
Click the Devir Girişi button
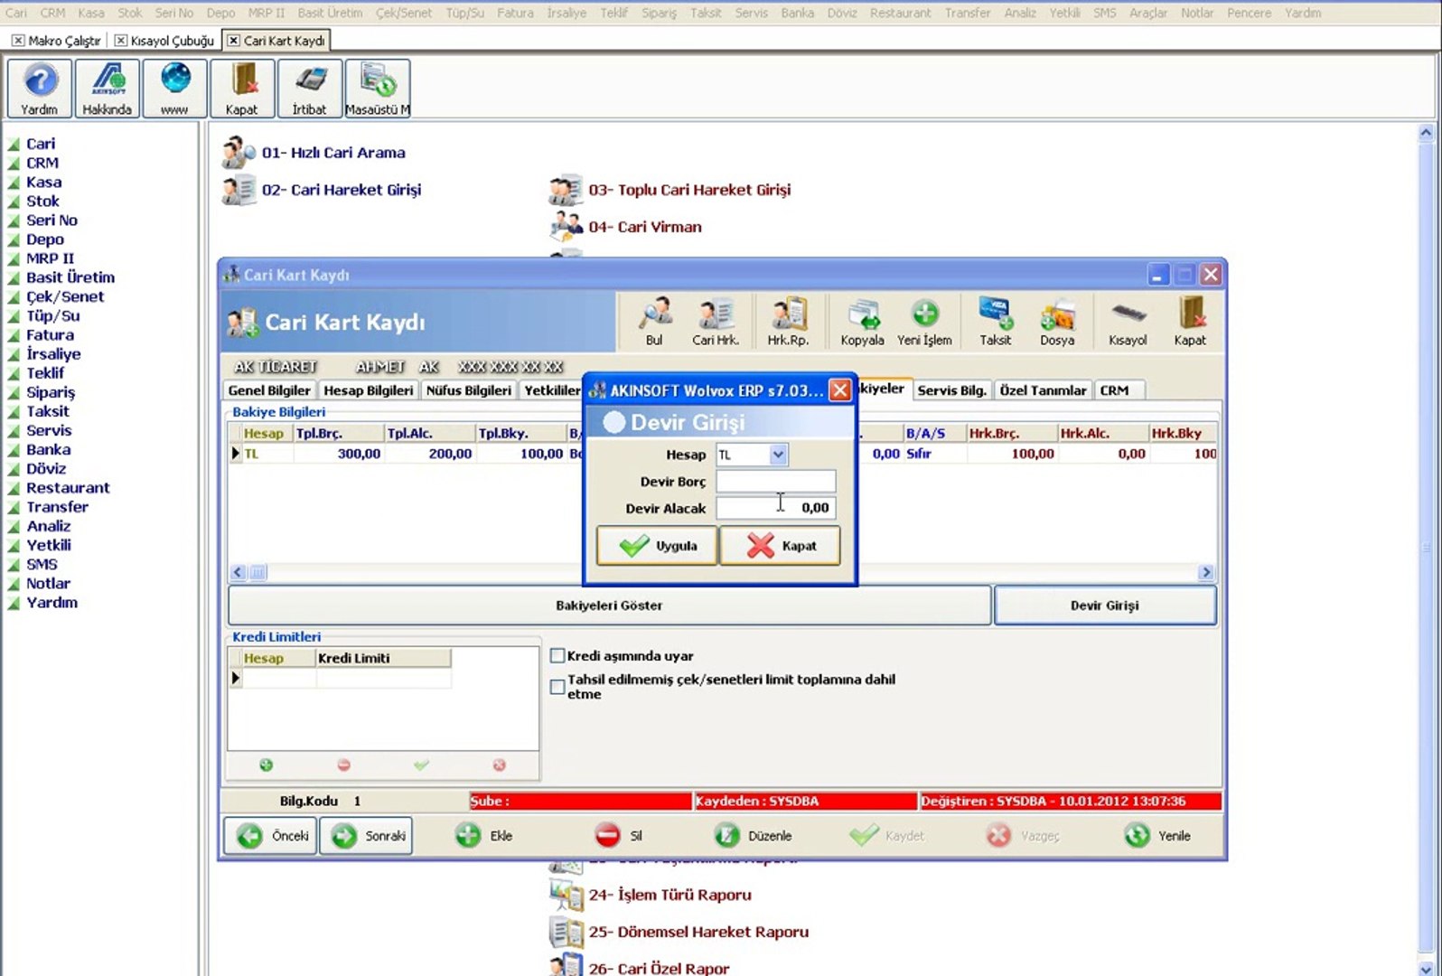pyautogui.click(x=1105, y=605)
